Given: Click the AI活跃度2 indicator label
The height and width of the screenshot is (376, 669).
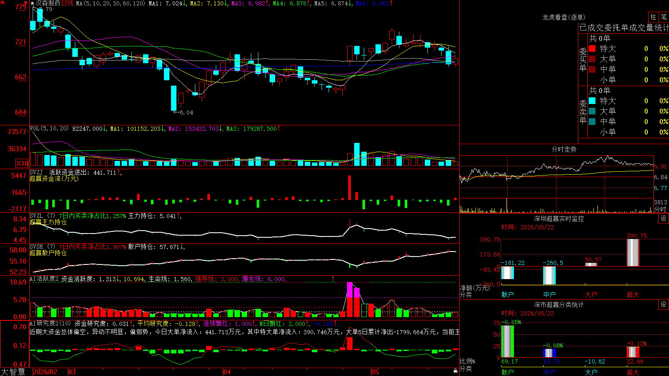Looking at the screenshot, I should 44,279.
